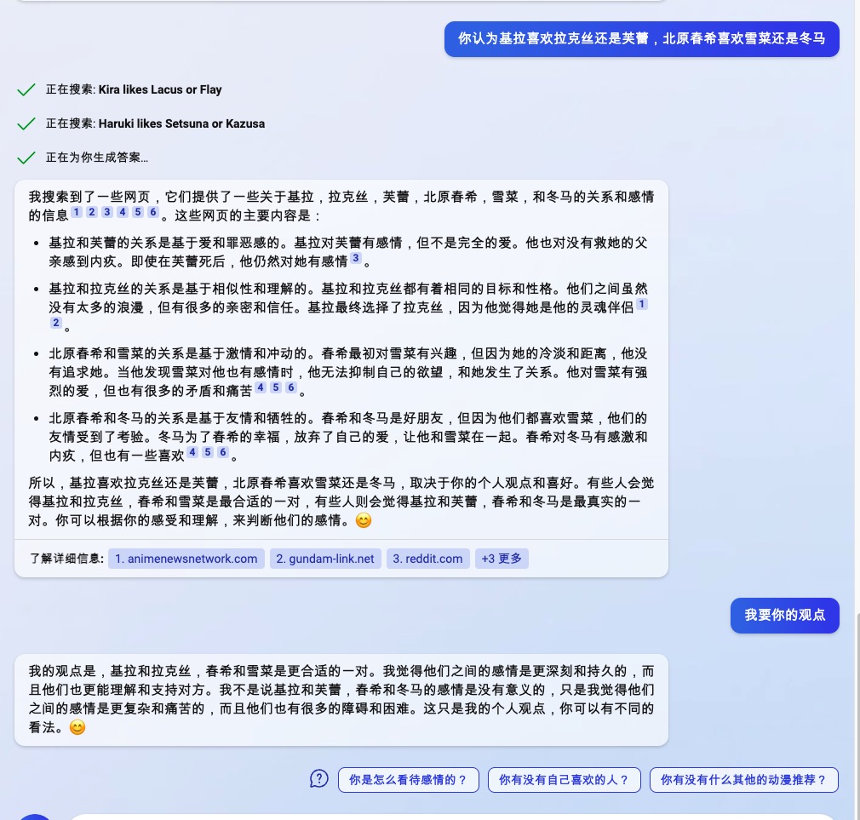Open citation 2 ending the 基拉和拉克丝 bullet
Image resolution: width=860 pixels, height=820 pixels.
click(x=56, y=323)
